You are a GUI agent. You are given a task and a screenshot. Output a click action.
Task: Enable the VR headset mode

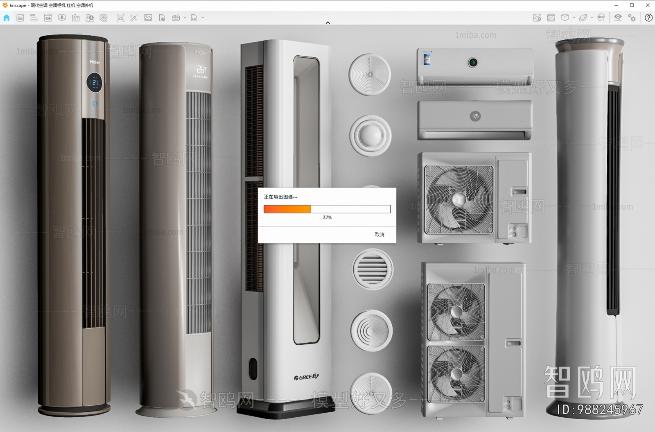click(x=601, y=18)
